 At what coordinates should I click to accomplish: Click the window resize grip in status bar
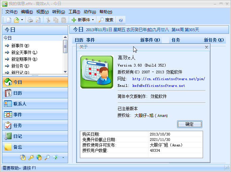227,168
